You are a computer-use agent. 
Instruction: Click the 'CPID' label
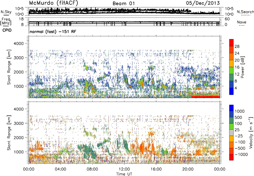(7, 30)
